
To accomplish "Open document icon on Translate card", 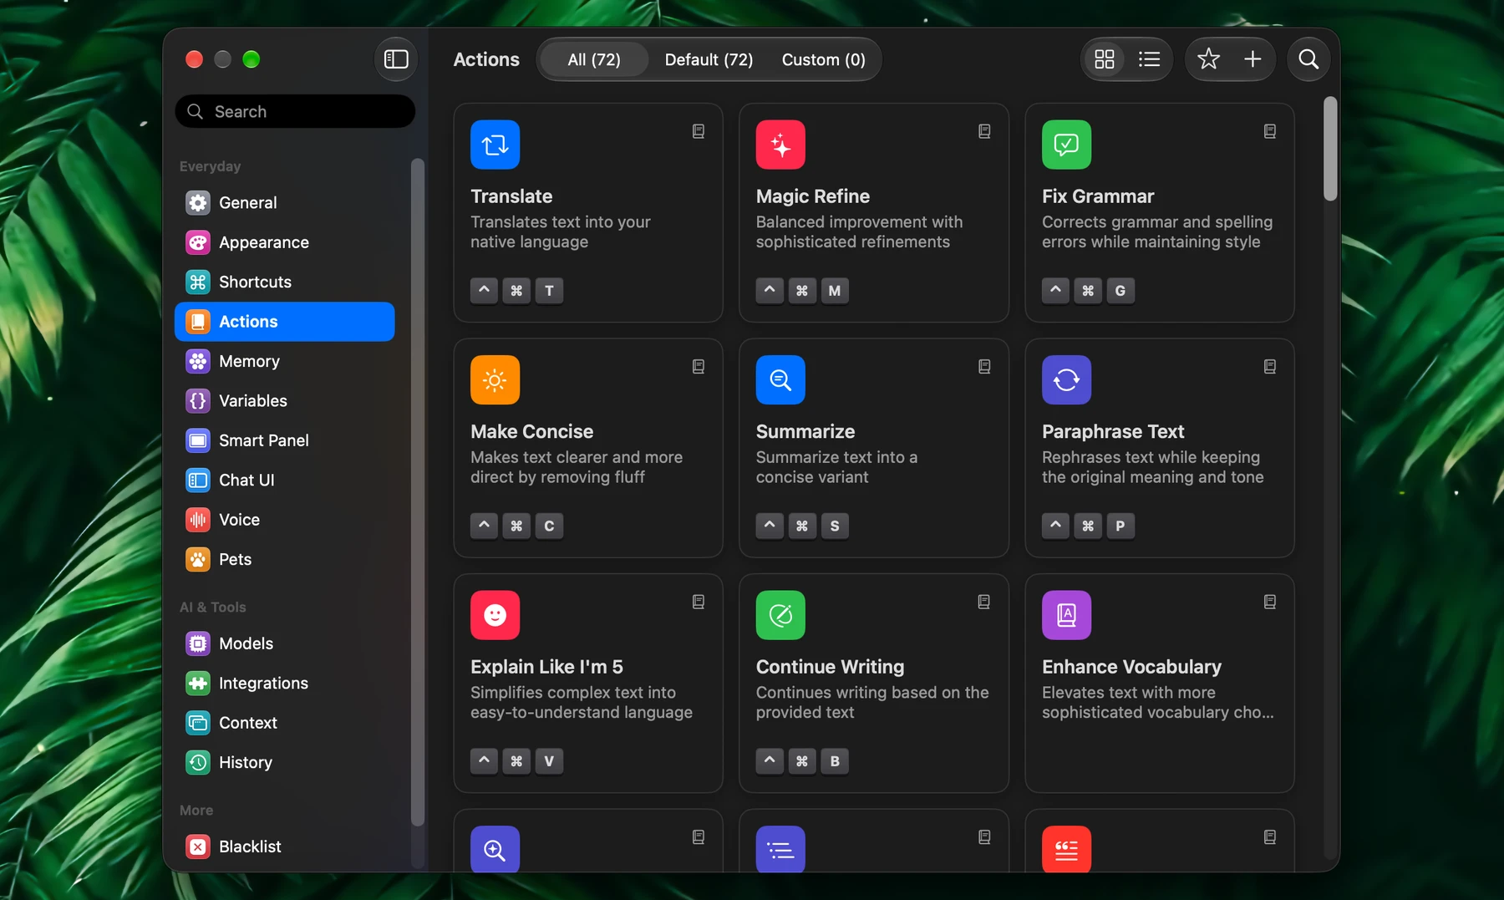I will point(699,131).
